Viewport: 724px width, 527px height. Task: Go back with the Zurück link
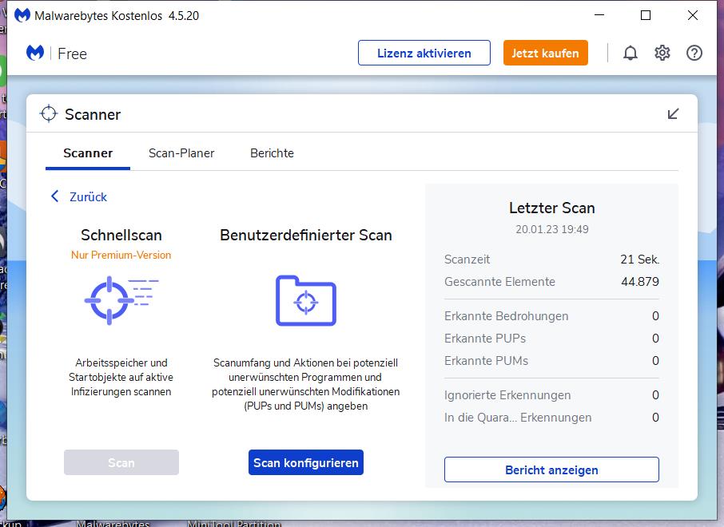(88, 197)
